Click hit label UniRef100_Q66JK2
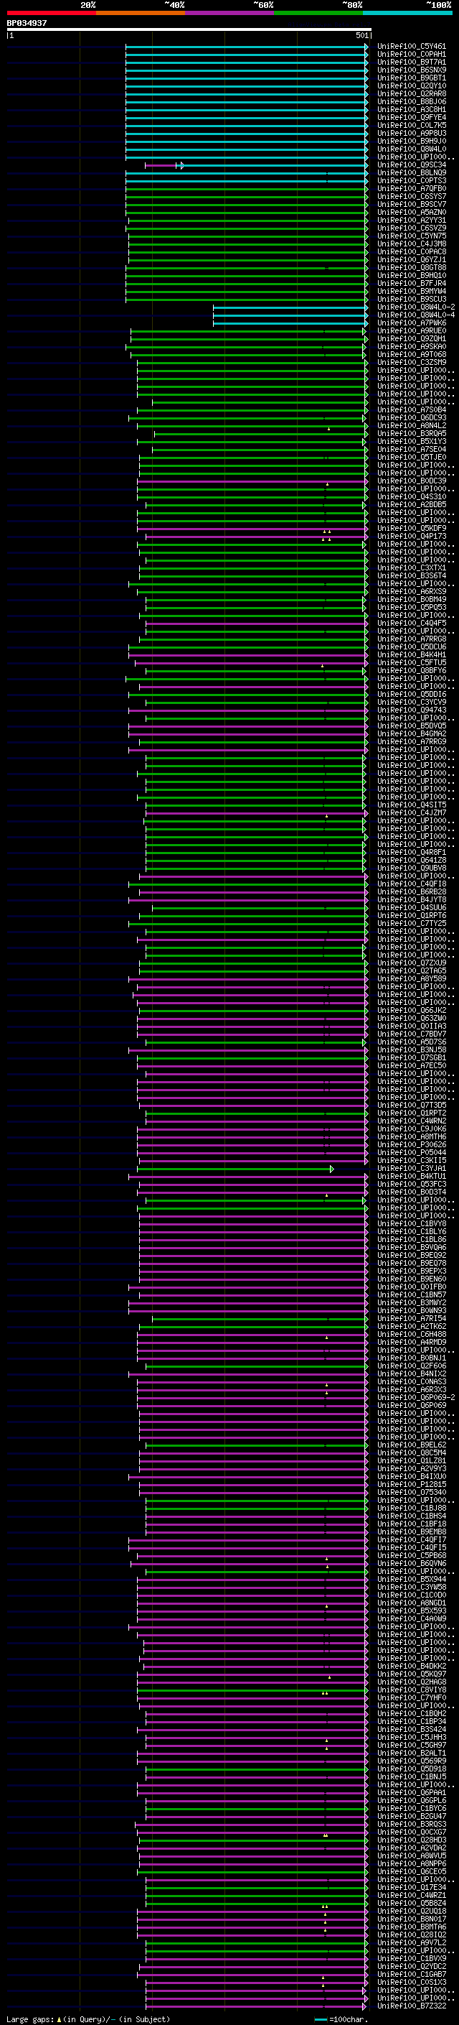 pyautogui.click(x=412, y=1010)
